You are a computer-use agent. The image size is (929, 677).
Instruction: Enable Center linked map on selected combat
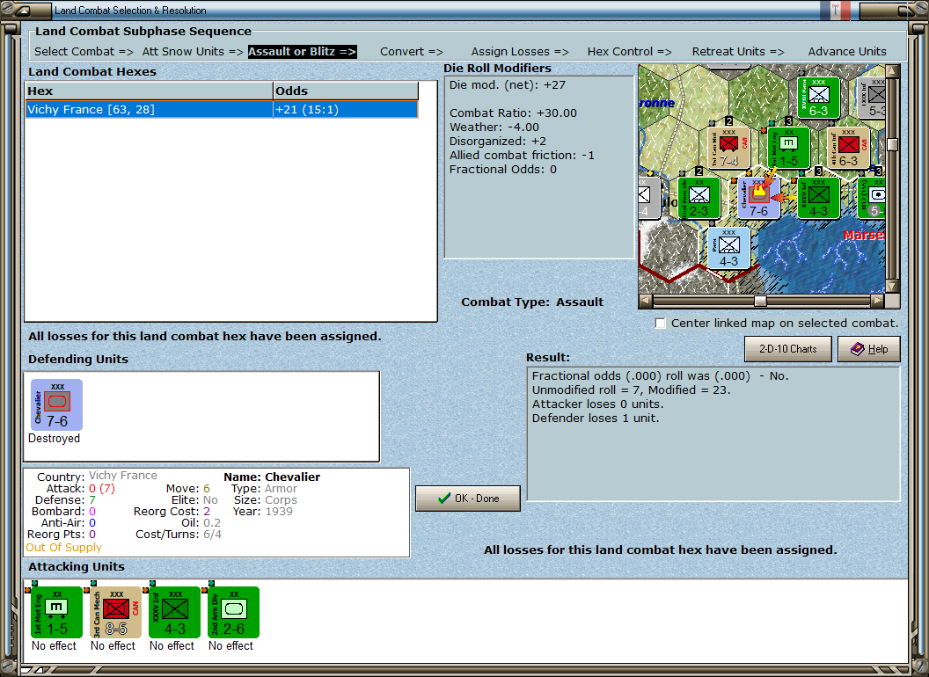pos(660,324)
